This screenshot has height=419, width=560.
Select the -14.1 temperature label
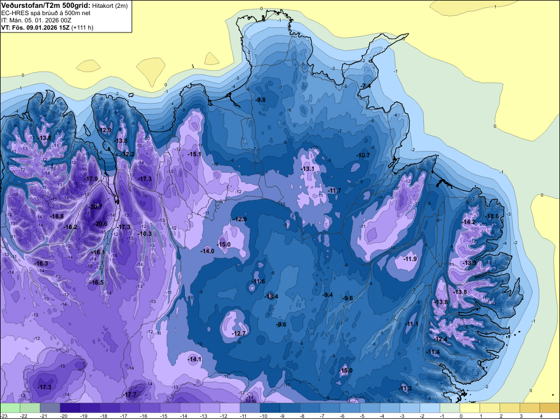195,360
